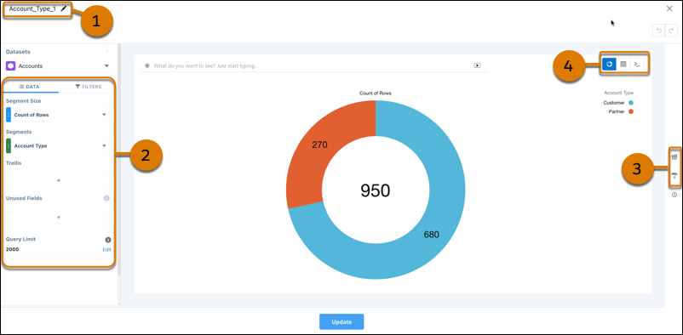Switch to chart mode view
This screenshot has width=683, height=335.
click(x=610, y=64)
